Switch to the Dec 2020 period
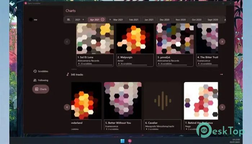Image resolution: width=252 pixels, height=144 pixels. pos(165,19)
